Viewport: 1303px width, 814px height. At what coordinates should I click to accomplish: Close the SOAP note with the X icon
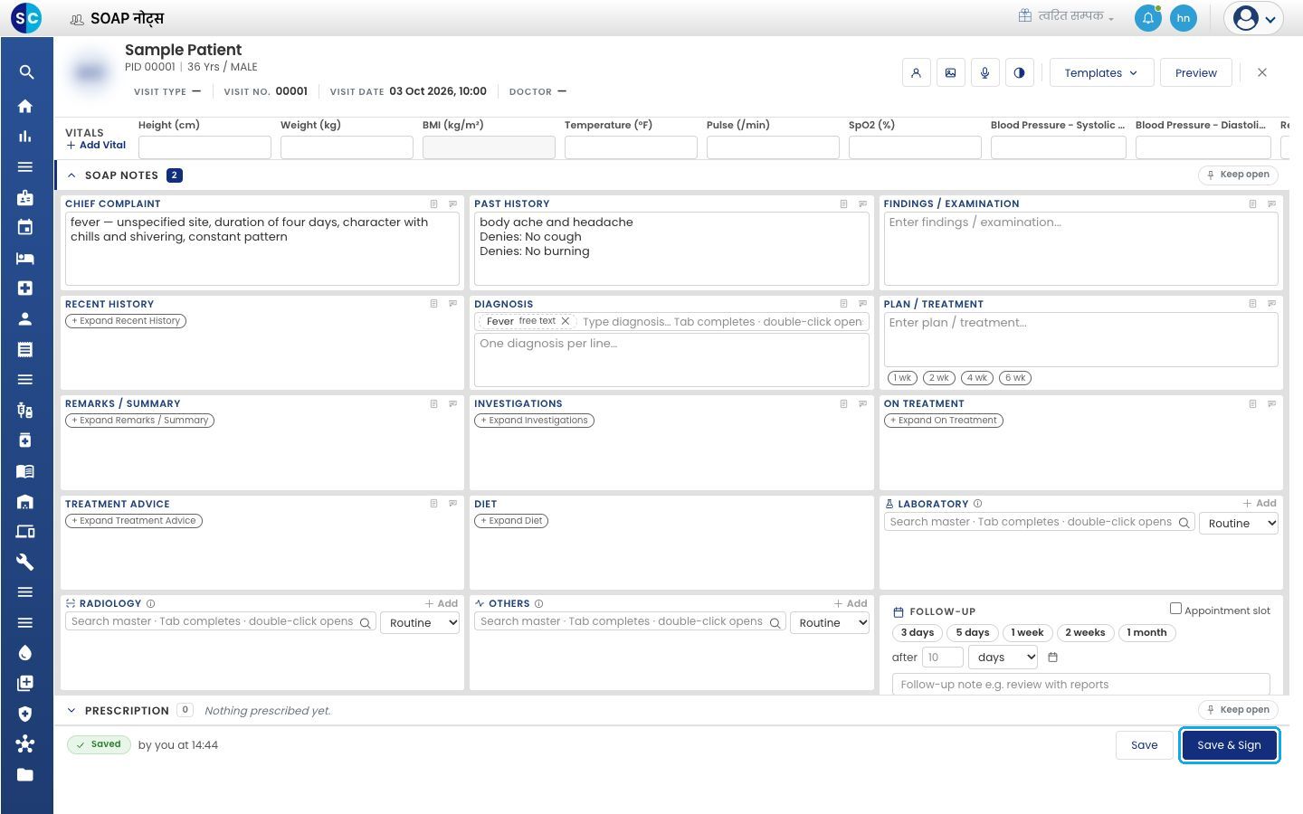click(x=1262, y=72)
